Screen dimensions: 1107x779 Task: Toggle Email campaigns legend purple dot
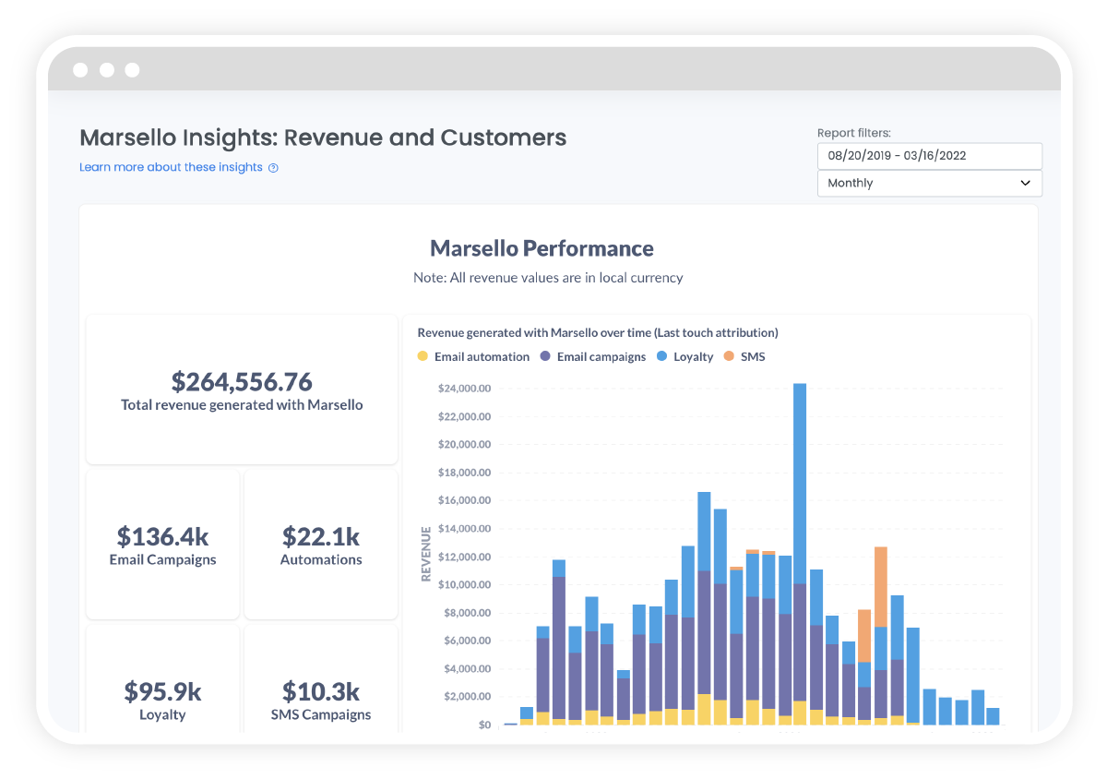click(x=545, y=356)
